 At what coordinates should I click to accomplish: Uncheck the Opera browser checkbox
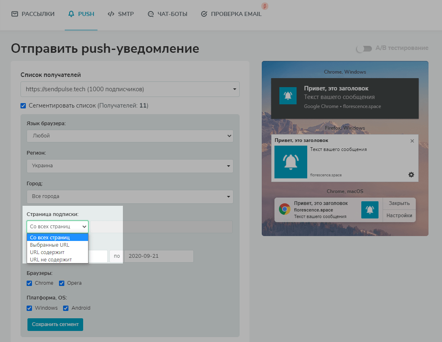point(62,283)
